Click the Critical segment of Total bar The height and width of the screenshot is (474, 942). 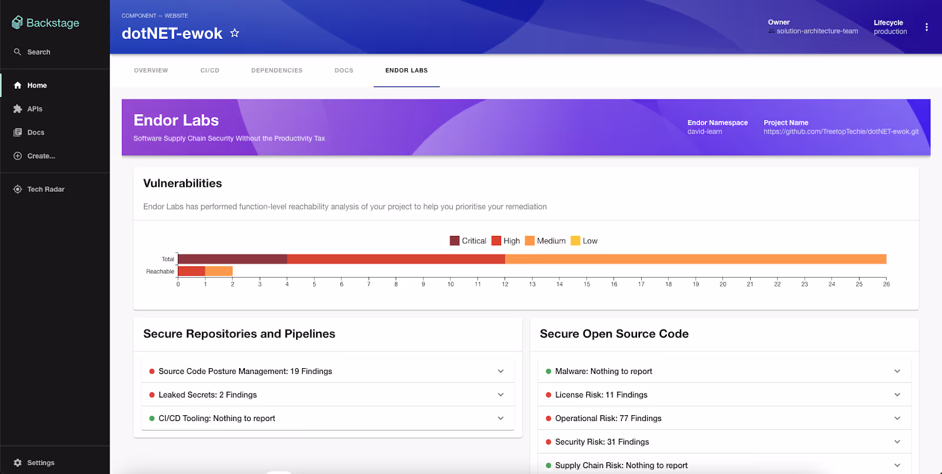(x=233, y=259)
